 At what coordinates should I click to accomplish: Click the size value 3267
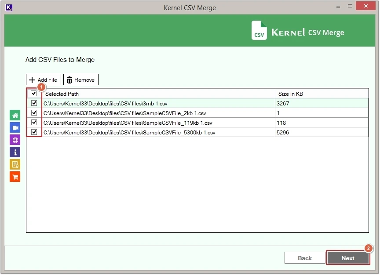(282, 104)
